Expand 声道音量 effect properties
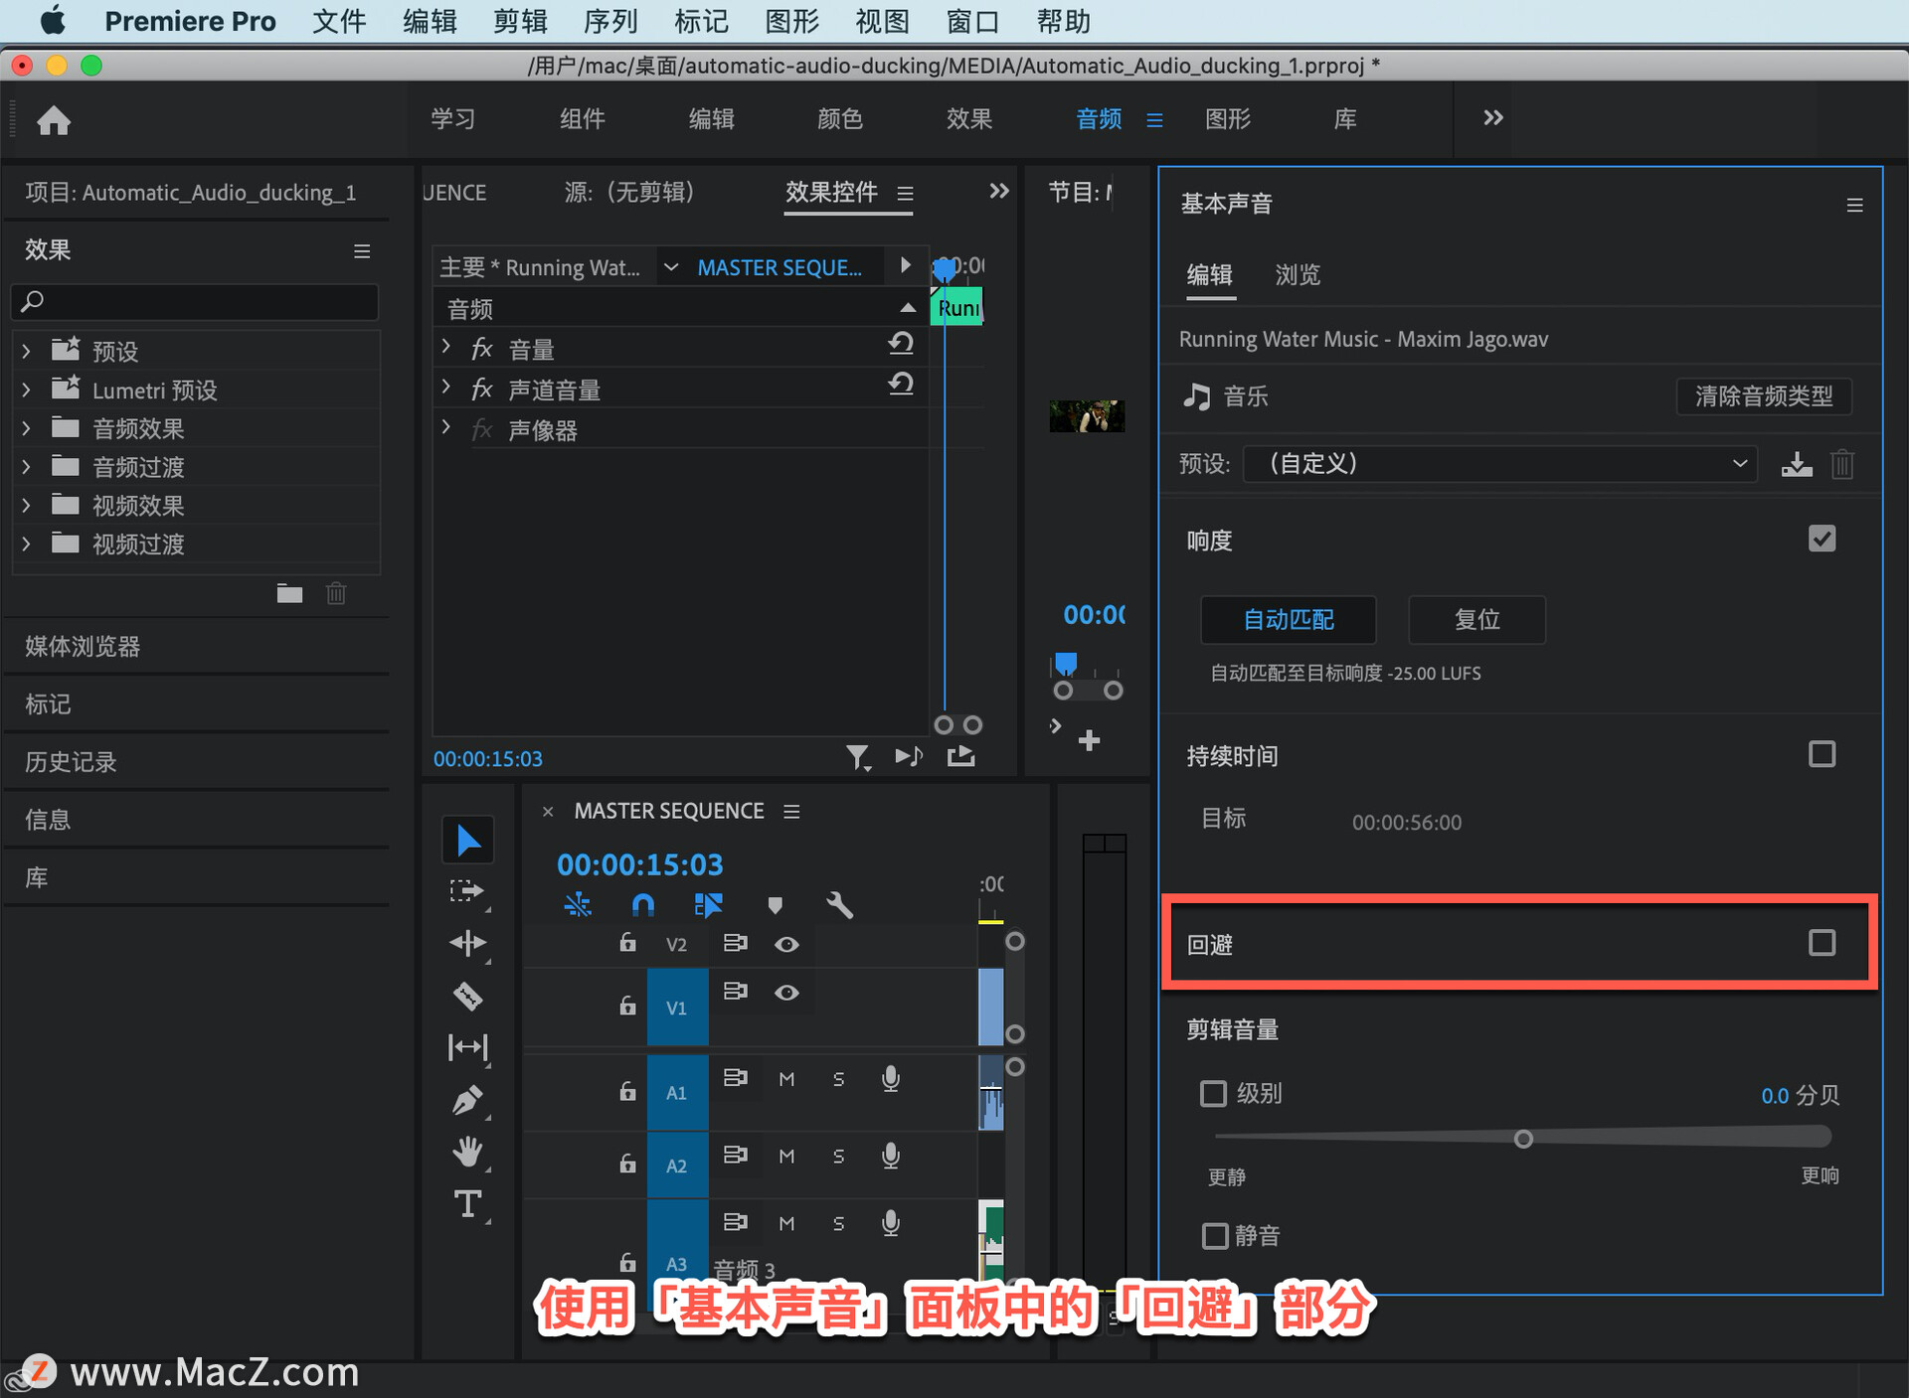This screenshot has height=1398, width=1909. pos(446,387)
